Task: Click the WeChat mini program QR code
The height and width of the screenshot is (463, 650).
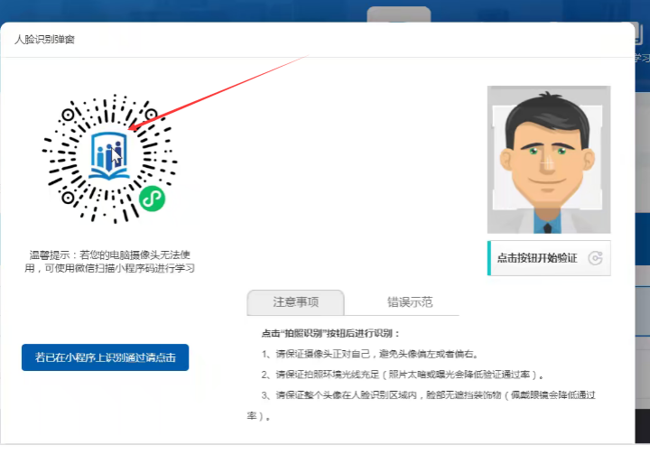Action: click(x=109, y=159)
